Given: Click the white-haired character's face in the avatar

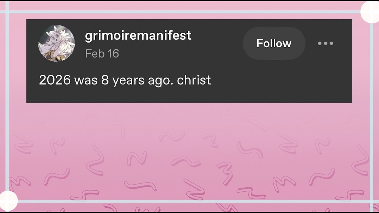Looking at the screenshot, I should coord(55,39).
